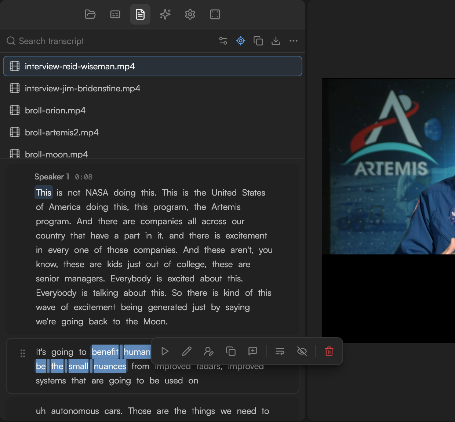The height and width of the screenshot is (422, 455).
Task: Click film icon beside broll-orion.mp4
Action: (15, 110)
